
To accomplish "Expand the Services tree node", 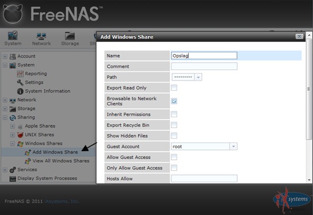I will [5, 170].
